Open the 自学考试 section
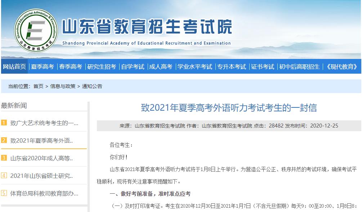Screen dimensions: 362x212 [x=133, y=66]
